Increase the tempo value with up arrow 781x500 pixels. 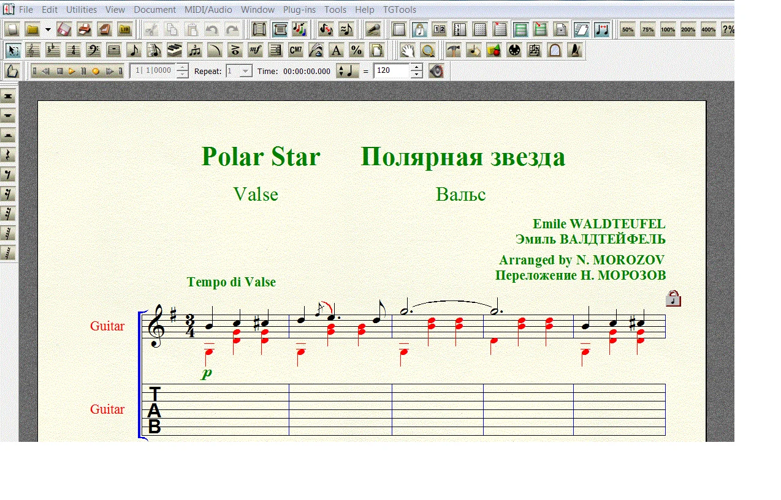(416, 67)
